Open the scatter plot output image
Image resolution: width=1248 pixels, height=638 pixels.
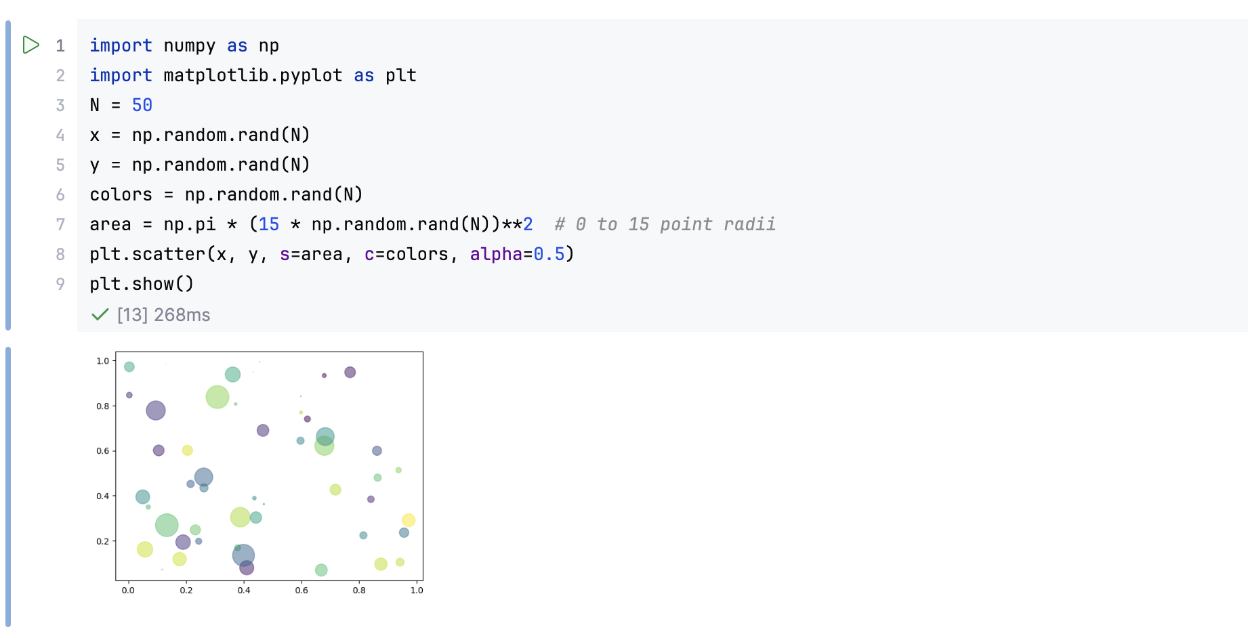269,466
